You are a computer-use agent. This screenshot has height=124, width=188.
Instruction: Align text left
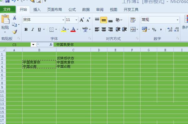(x=97, y=29)
